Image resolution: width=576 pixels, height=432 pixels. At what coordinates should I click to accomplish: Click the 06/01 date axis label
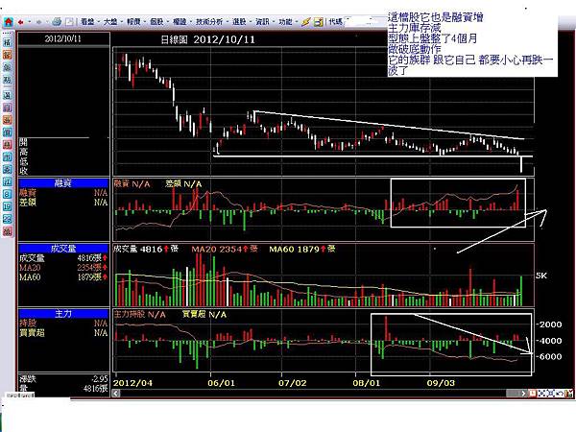(x=221, y=383)
